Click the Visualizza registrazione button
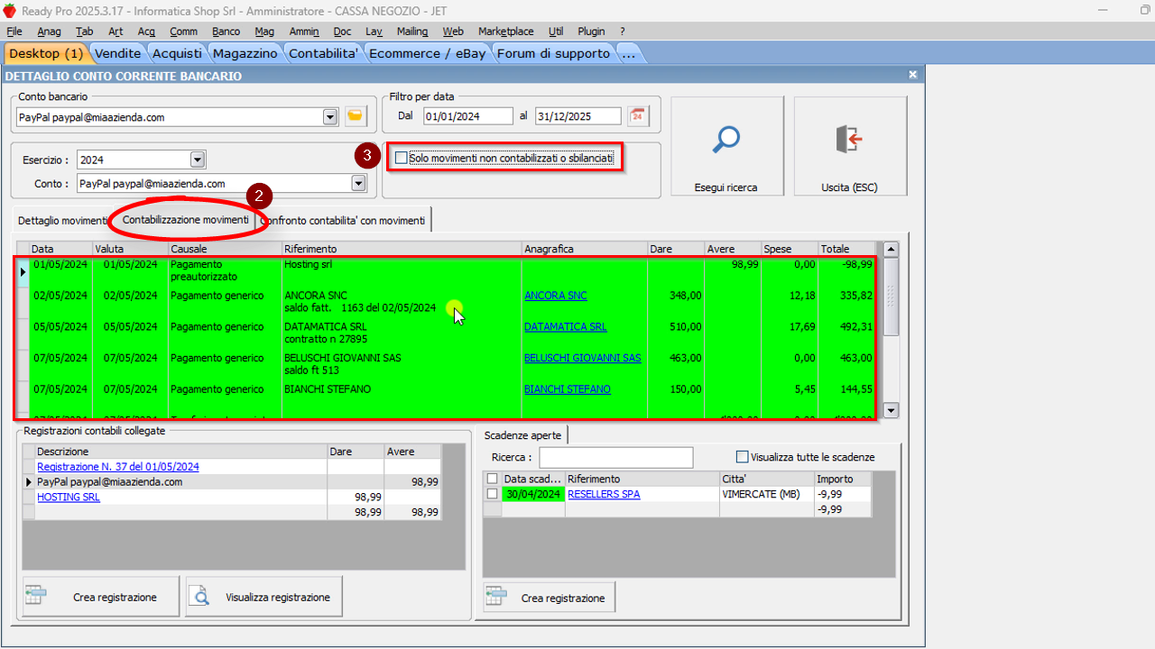The height and width of the screenshot is (649, 1155). tap(264, 597)
